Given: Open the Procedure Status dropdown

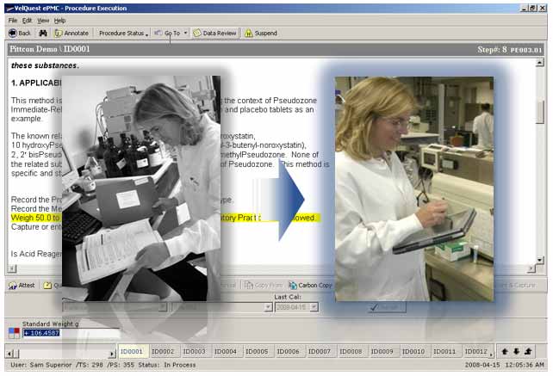Looking at the screenshot, I should pyautogui.click(x=123, y=33).
